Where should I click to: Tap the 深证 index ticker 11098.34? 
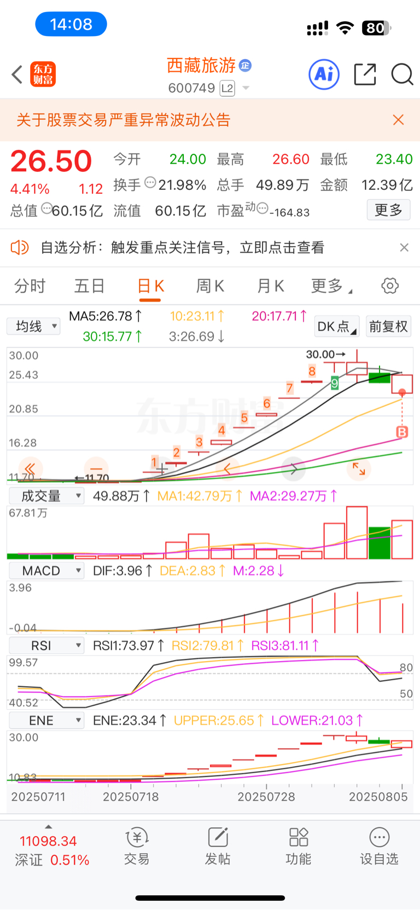coord(48,841)
